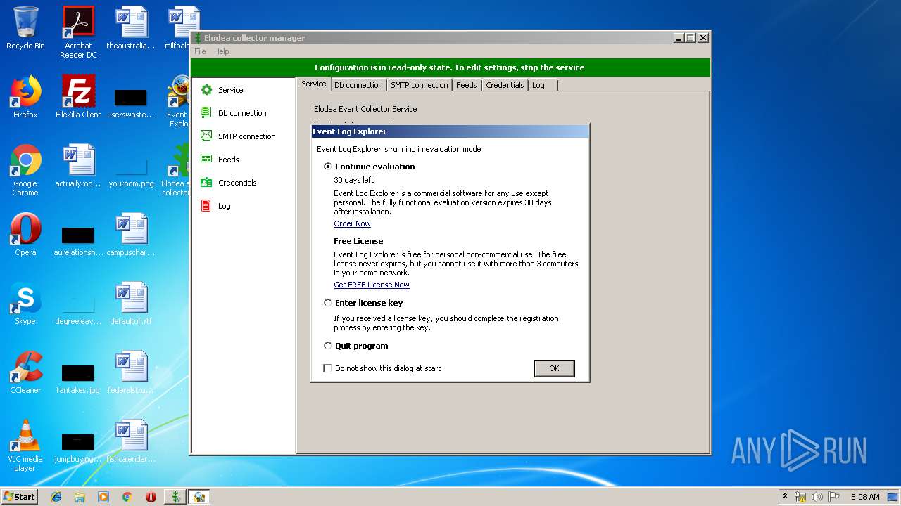Image resolution: width=901 pixels, height=506 pixels.
Task: Switch to Event Log Explorer taskbar button
Action: point(199,497)
